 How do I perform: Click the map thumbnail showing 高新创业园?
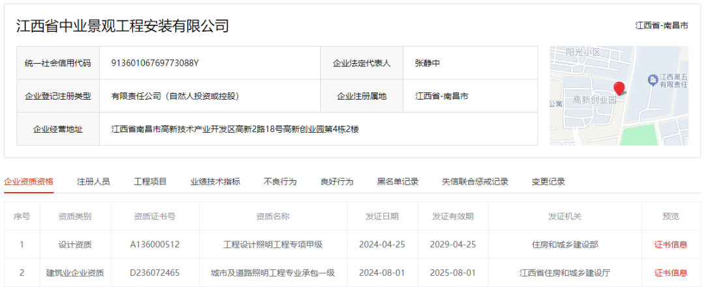[619, 96]
